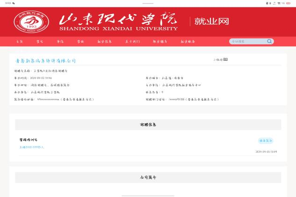Tap the chat notification icon beside the clock
The image size is (296, 197).
click(14, 3)
